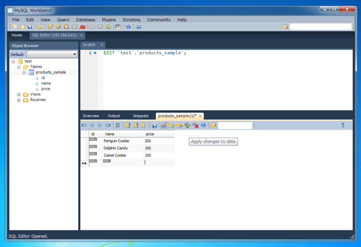This screenshot has width=361, height=247.
Task: Click the Dolphin Candy cell
Action: (x=123, y=148)
